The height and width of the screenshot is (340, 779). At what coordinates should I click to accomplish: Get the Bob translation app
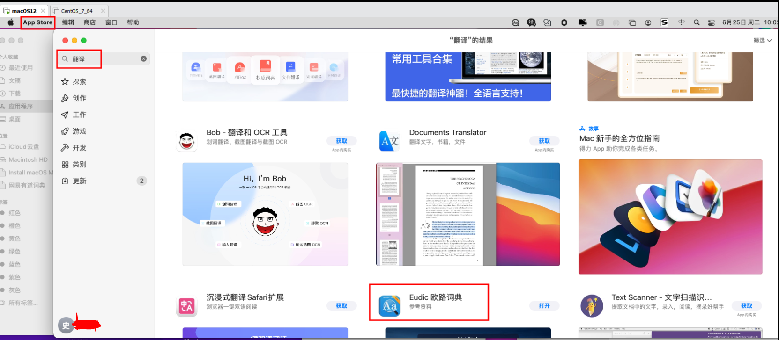(341, 141)
